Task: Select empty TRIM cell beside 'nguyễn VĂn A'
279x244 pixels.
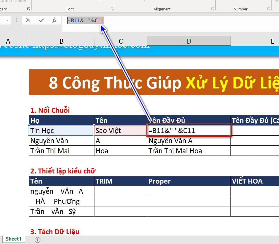Action: (121, 191)
